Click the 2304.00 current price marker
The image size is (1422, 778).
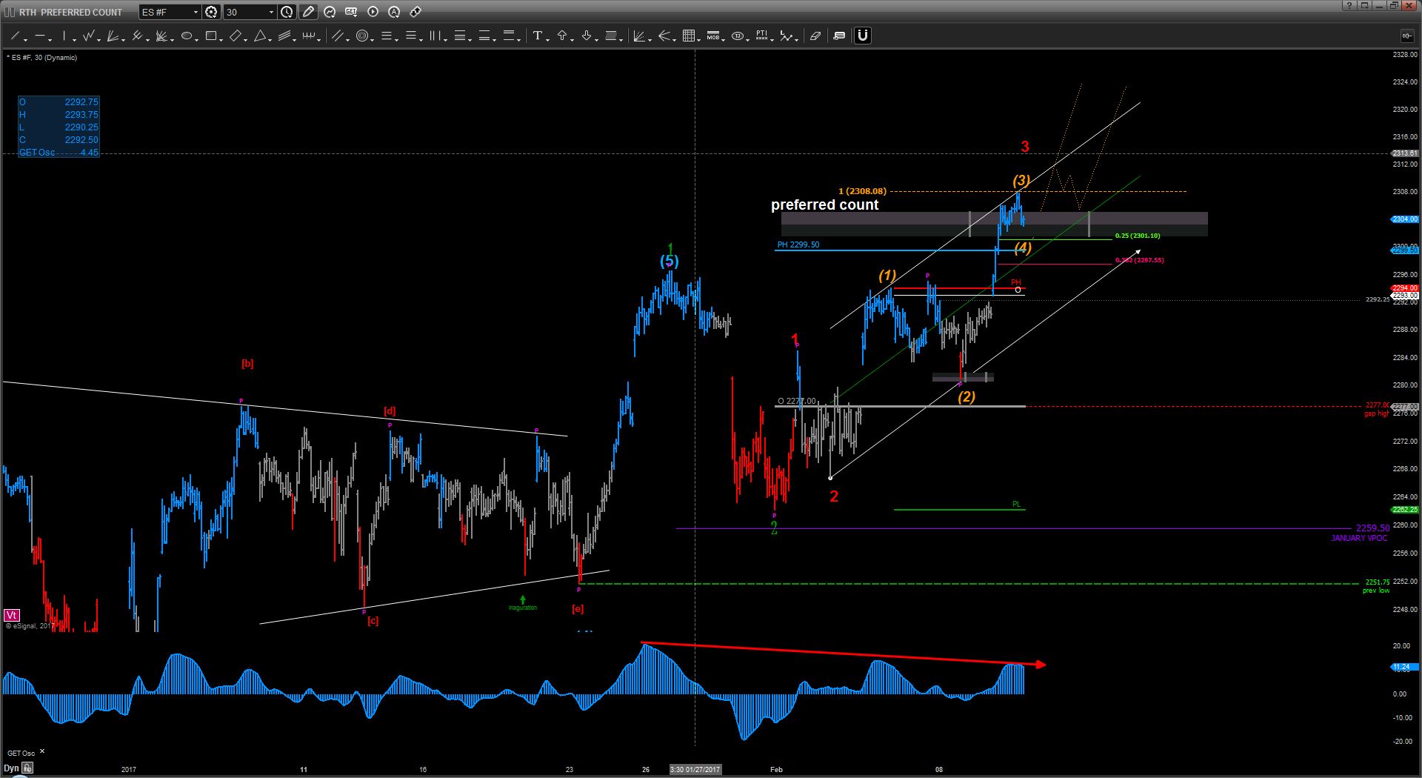click(1405, 219)
